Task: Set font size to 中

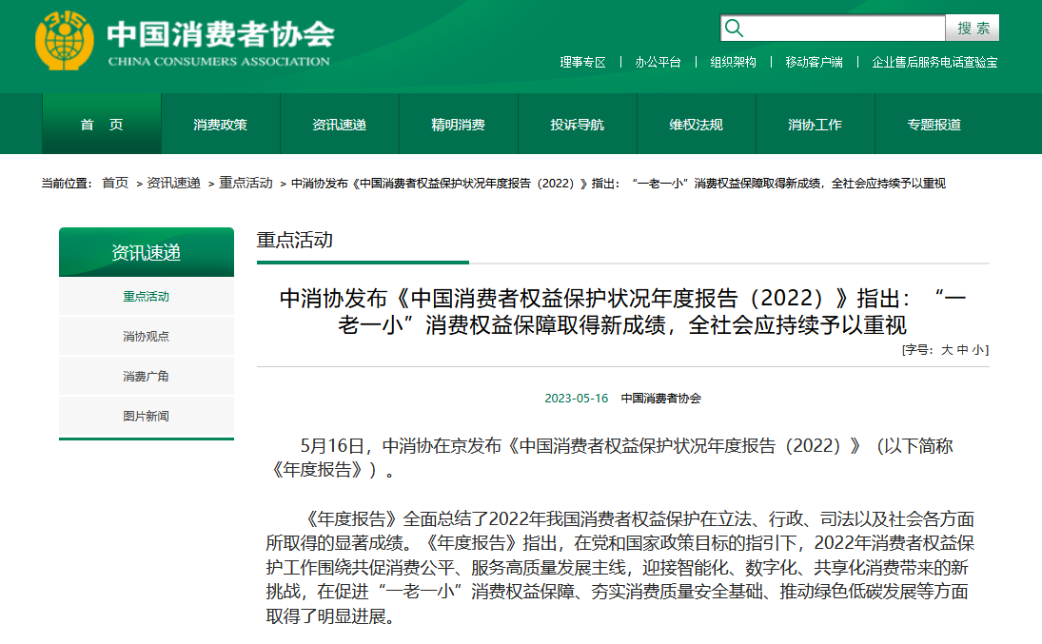Action: pos(962,350)
